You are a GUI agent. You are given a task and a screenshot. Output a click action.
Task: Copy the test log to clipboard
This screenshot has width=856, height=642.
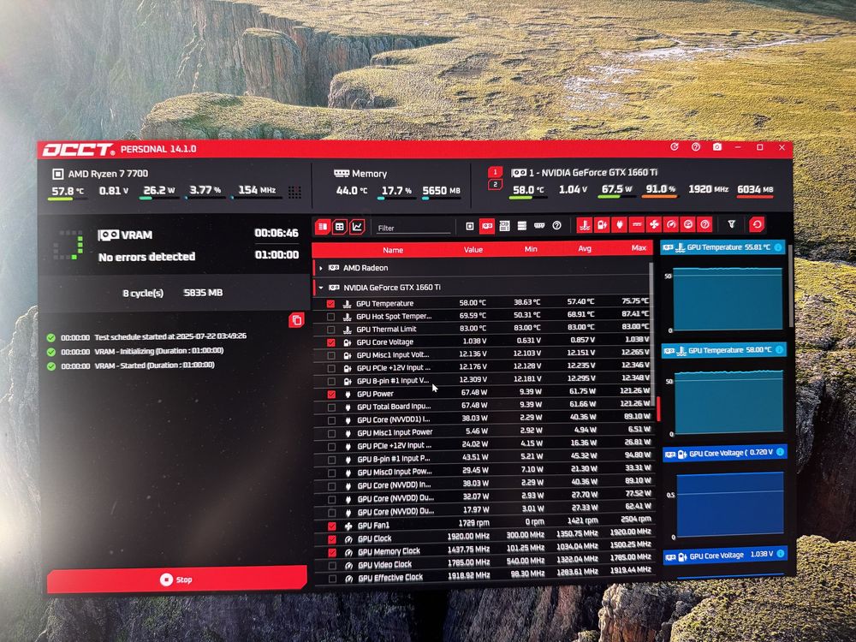click(x=296, y=320)
